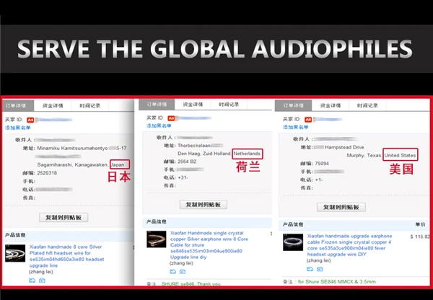Click the address line Minamiku Kamitsurumahontyo
This screenshot has height=300, width=433.
(72, 149)
